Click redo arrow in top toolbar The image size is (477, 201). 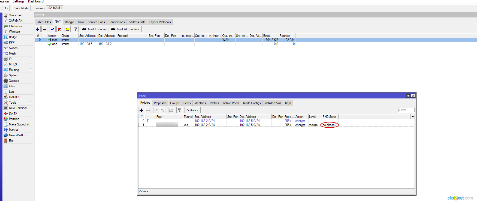7,8
